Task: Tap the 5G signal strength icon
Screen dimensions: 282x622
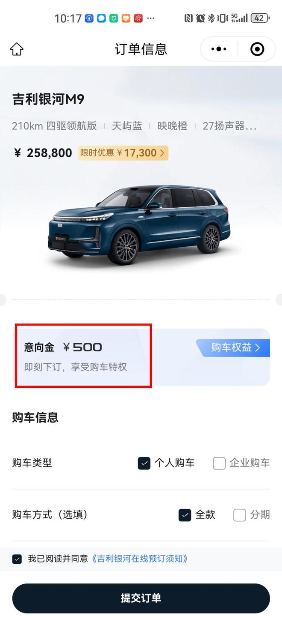Action: (240, 18)
